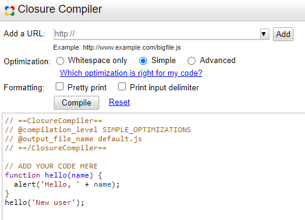Open the URL field dropdown arrow
This screenshot has height=220, width=305.
point(264,34)
